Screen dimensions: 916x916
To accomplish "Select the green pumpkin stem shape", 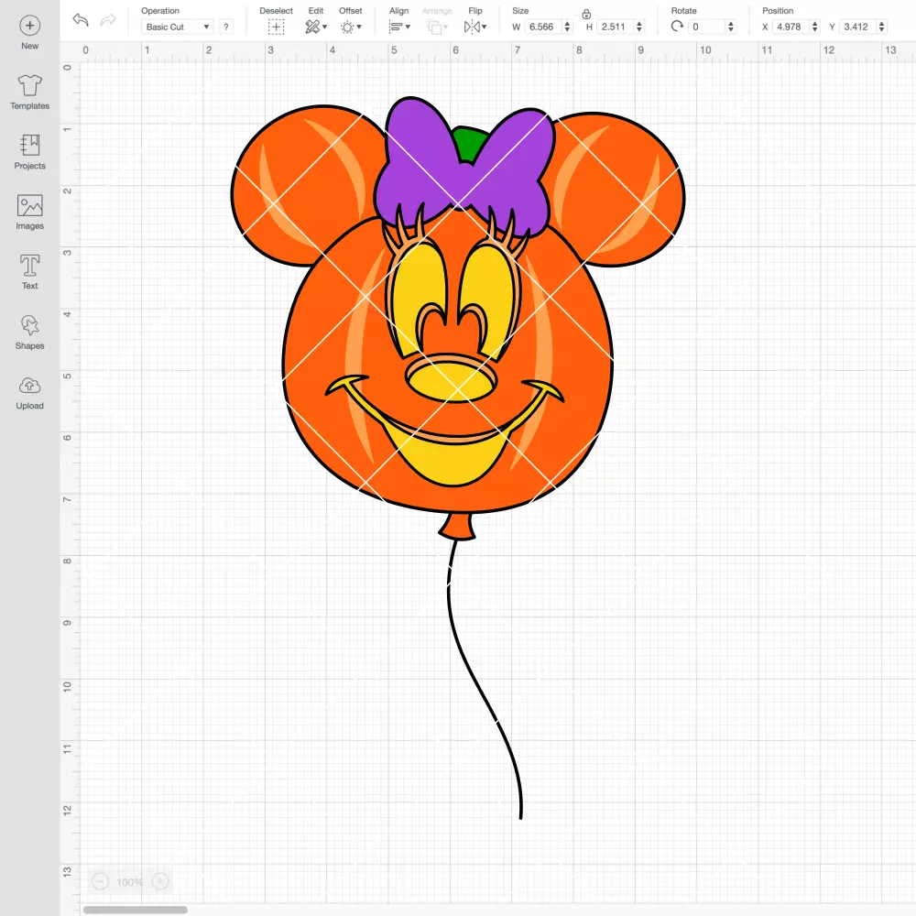I will (470, 145).
